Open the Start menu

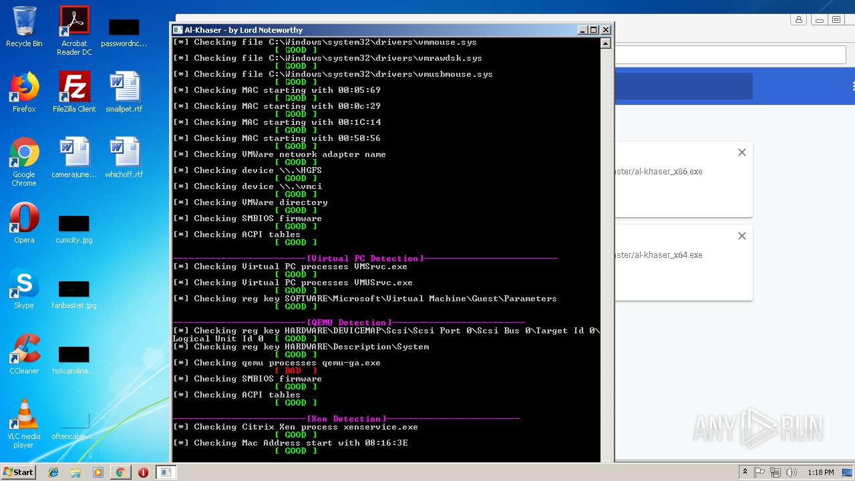[18, 472]
